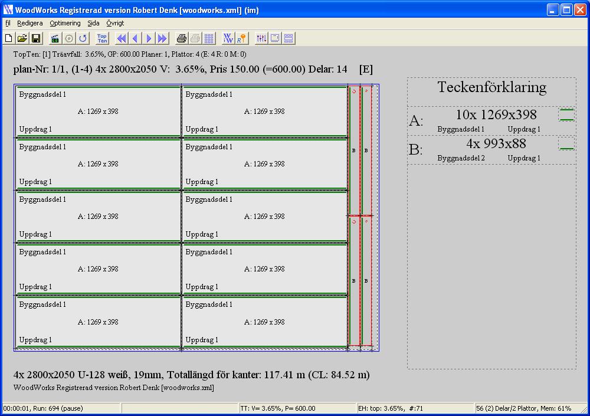Open the Fil menu
The image size is (590, 416).
8,23
